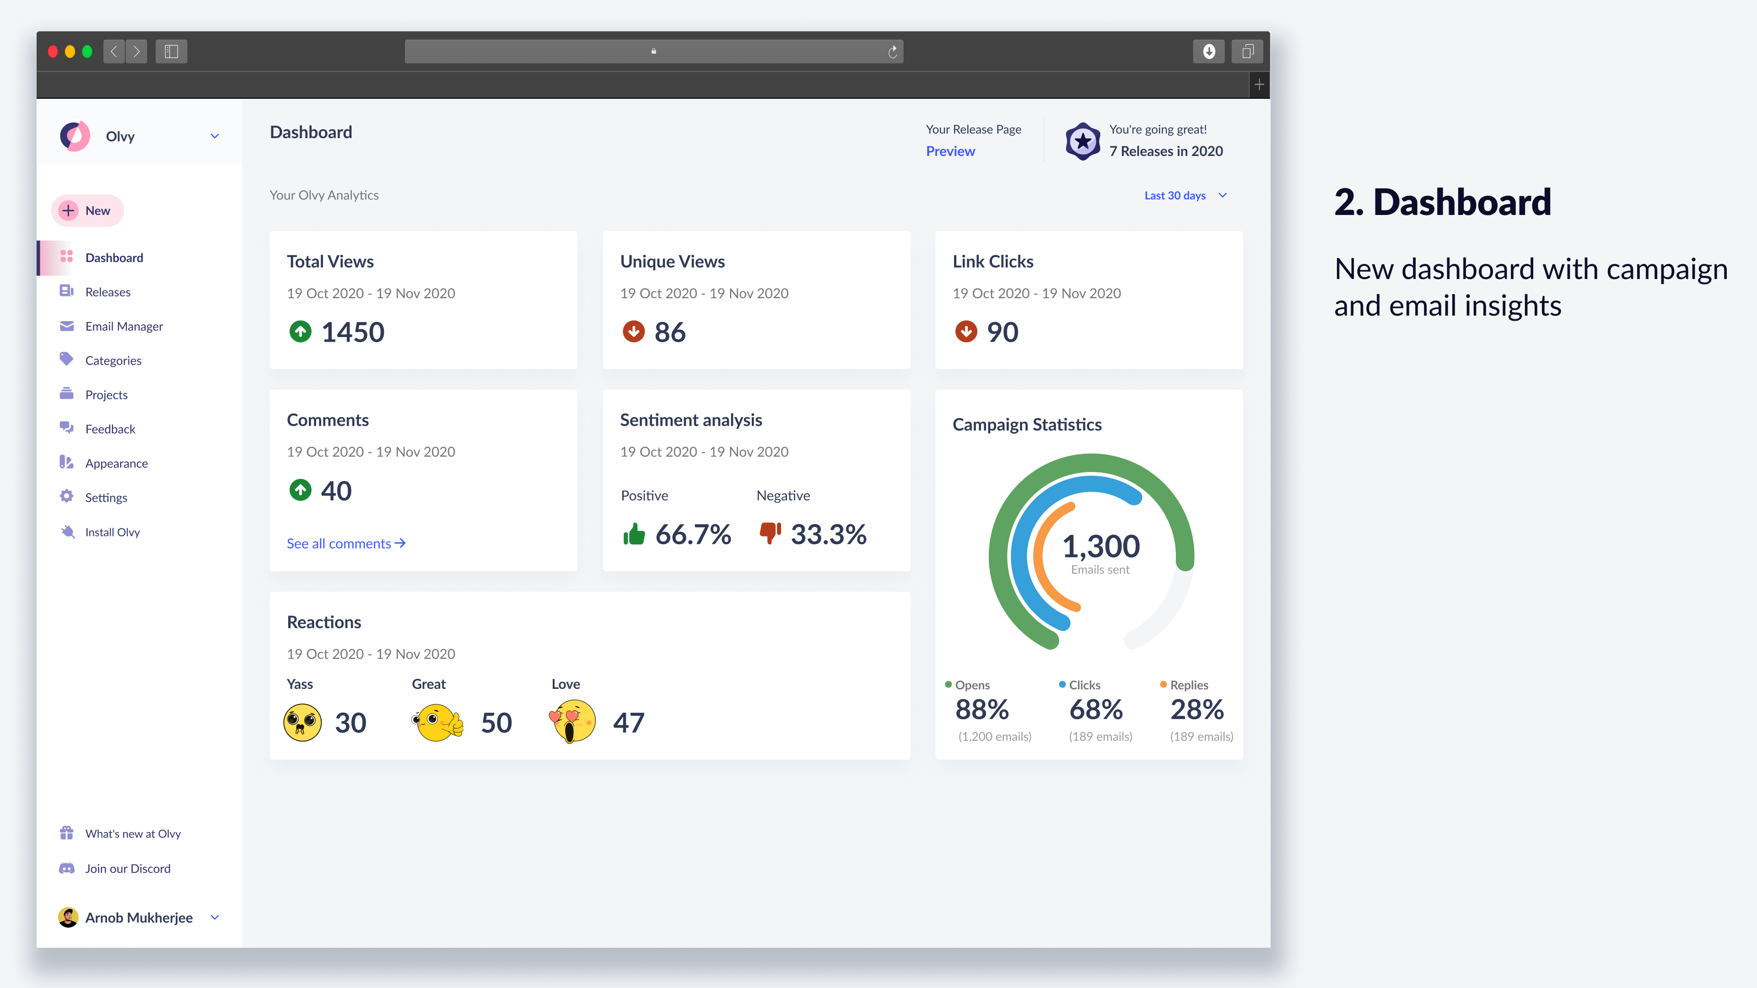The height and width of the screenshot is (988, 1757).
Task: Expand the Arnob Mukherjee user menu chevron
Action: [215, 917]
